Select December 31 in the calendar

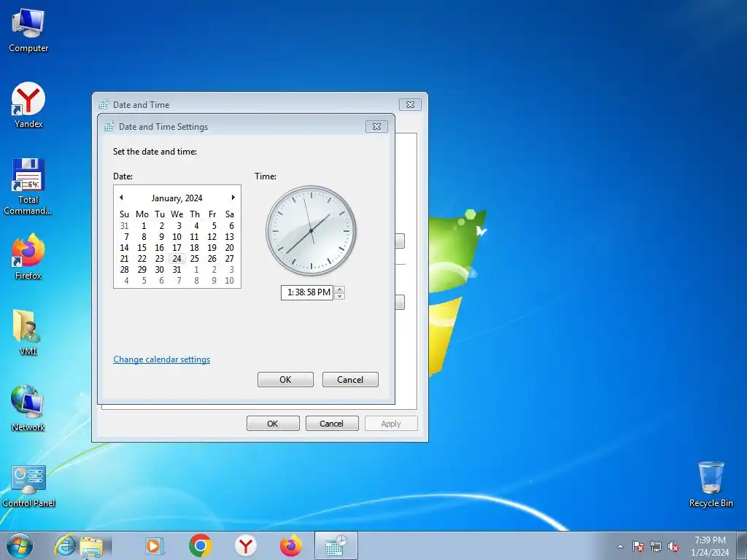pyautogui.click(x=124, y=226)
